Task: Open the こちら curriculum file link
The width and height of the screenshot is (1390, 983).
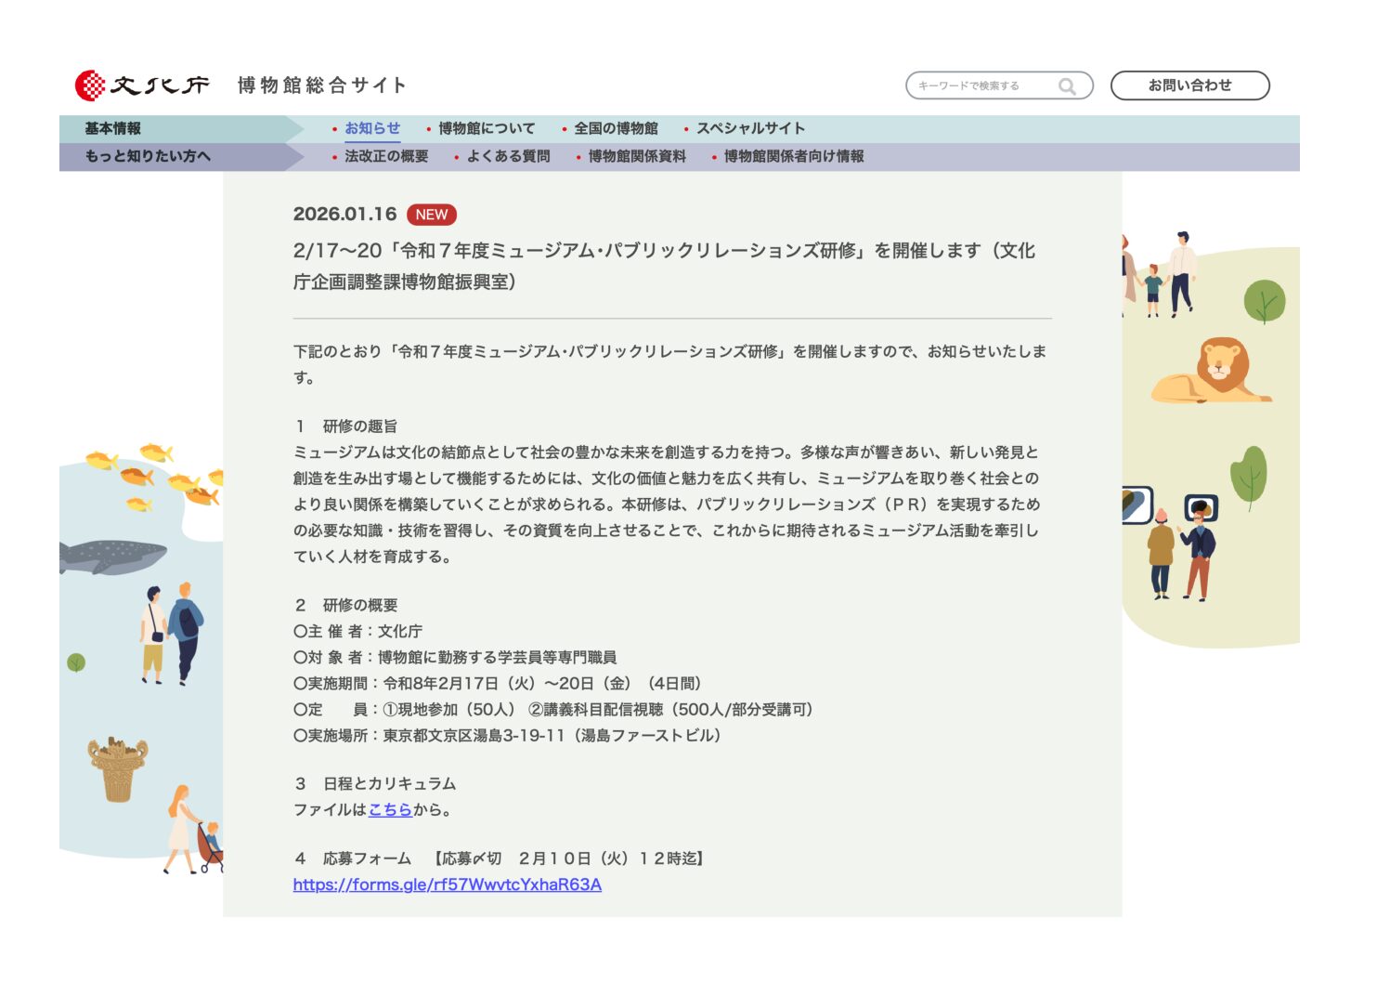Action: (390, 810)
